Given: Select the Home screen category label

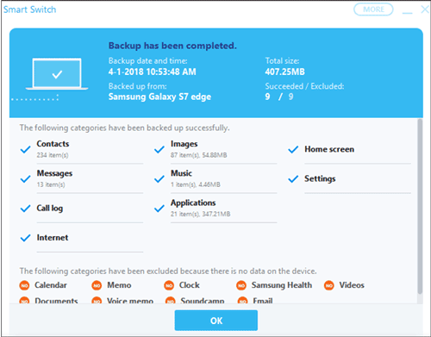Looking at the screenshot, I should coord(329,149).
